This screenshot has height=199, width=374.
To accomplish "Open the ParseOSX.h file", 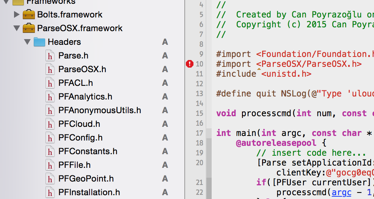I will (82, 69).
